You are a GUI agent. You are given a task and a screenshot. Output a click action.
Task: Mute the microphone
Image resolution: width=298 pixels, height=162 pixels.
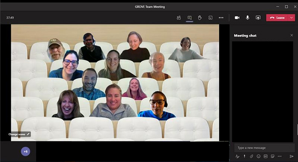click(247, 18)
